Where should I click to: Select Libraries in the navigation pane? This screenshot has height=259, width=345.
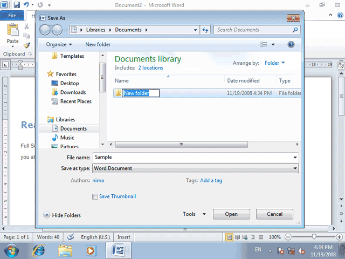tap(65, 120)
